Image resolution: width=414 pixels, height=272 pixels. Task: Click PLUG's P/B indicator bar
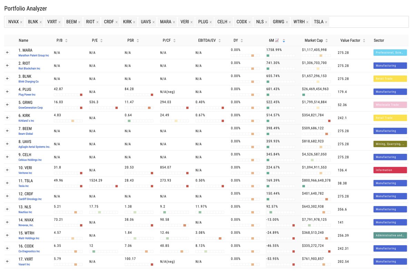pos(68,95)
